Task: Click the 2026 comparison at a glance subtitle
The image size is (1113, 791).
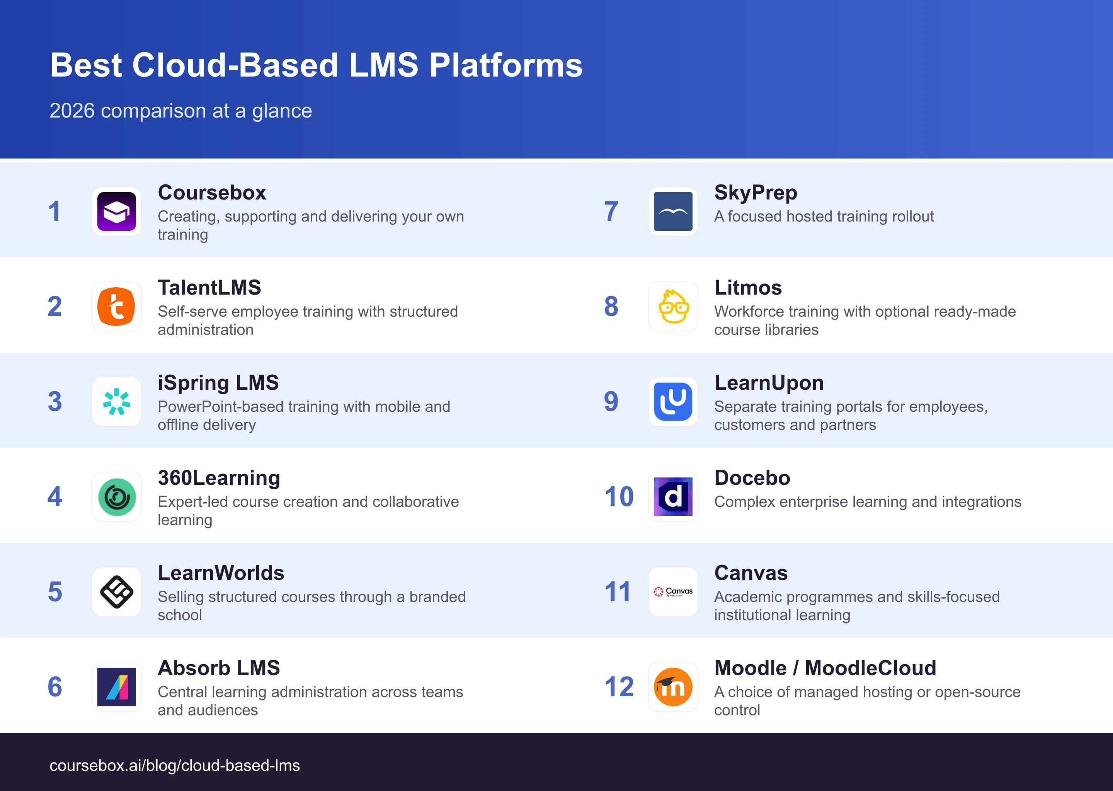Action: pyautogui.click(x=180, y=111)
